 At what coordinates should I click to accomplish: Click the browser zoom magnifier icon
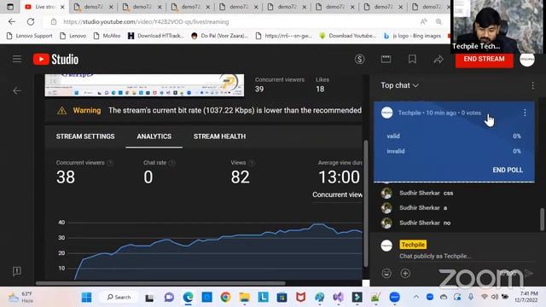pos(439,21)
